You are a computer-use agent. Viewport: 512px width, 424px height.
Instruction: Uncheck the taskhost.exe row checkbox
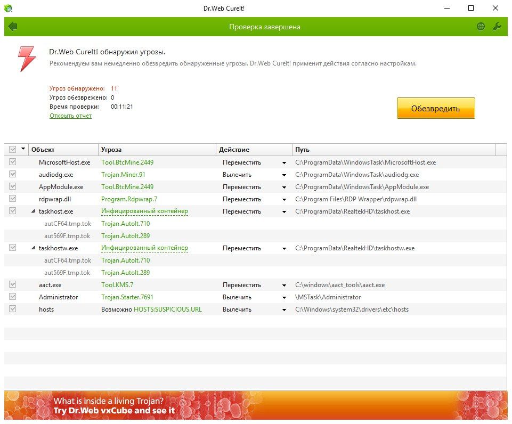[x=12, y=211]
